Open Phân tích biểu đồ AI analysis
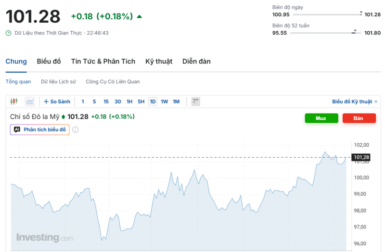The width and height of the screenshot is (385, 252). click(x=40, y=129)
